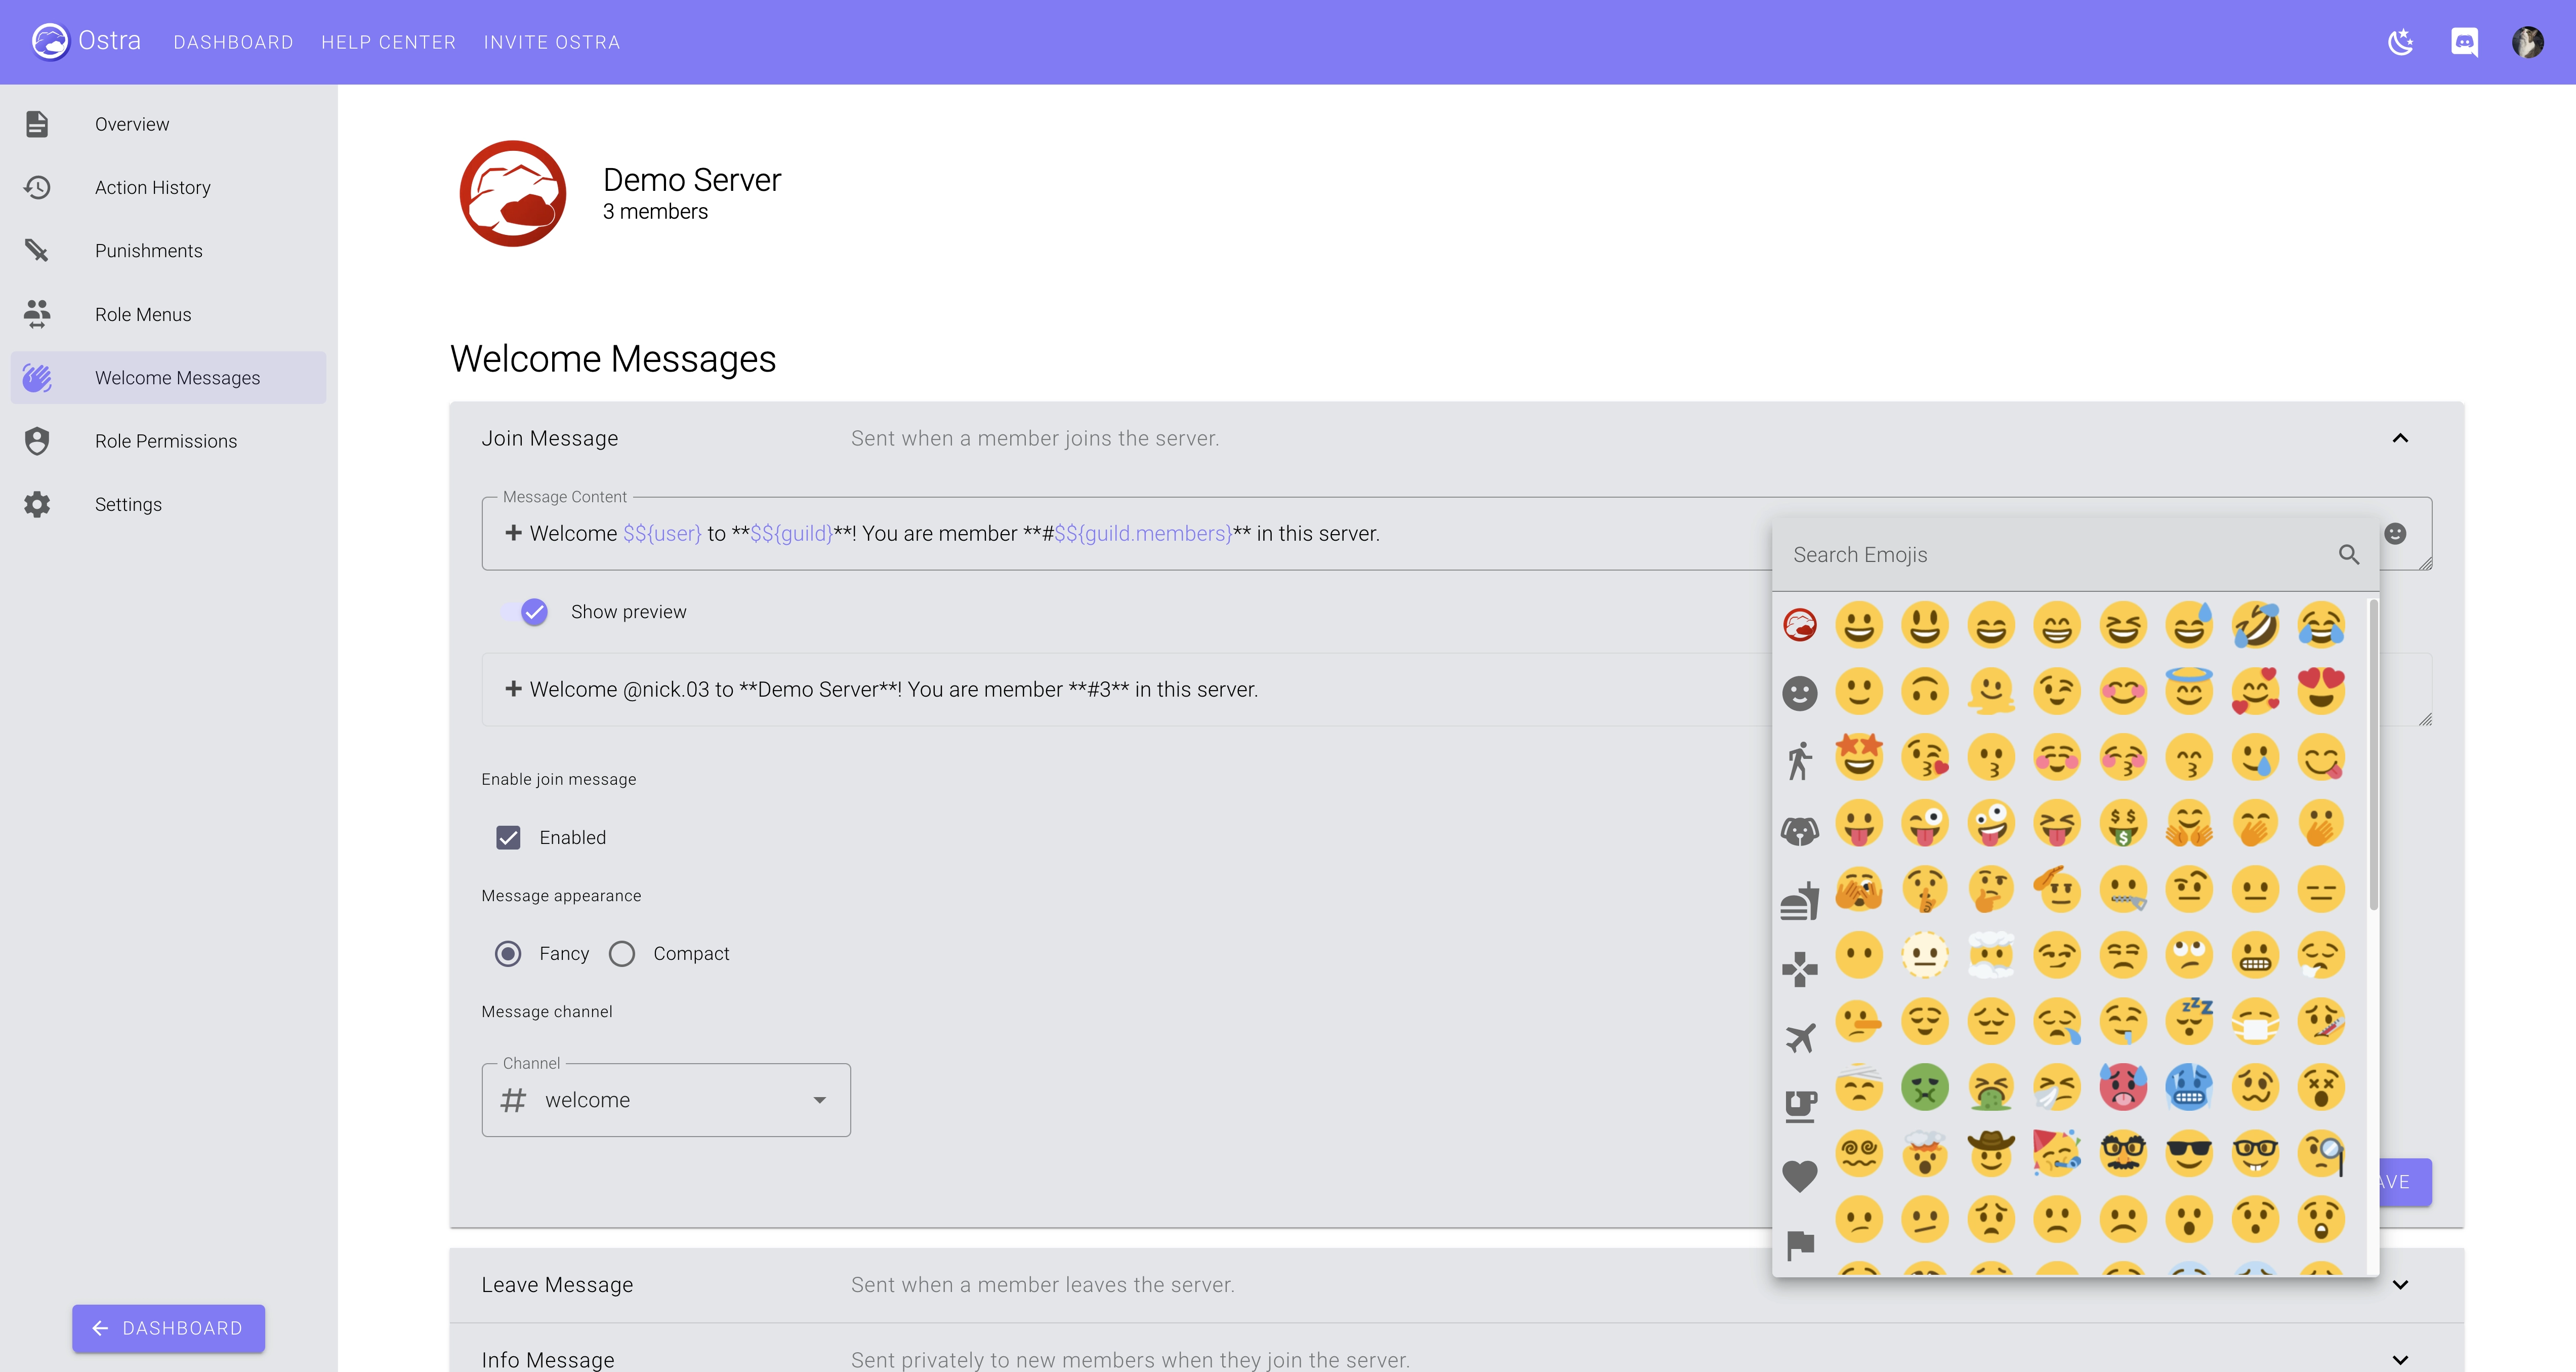This screenshot has width=2576, height=1372.
Task: Open the Flags emoji category
Action: [1800, 1243]
